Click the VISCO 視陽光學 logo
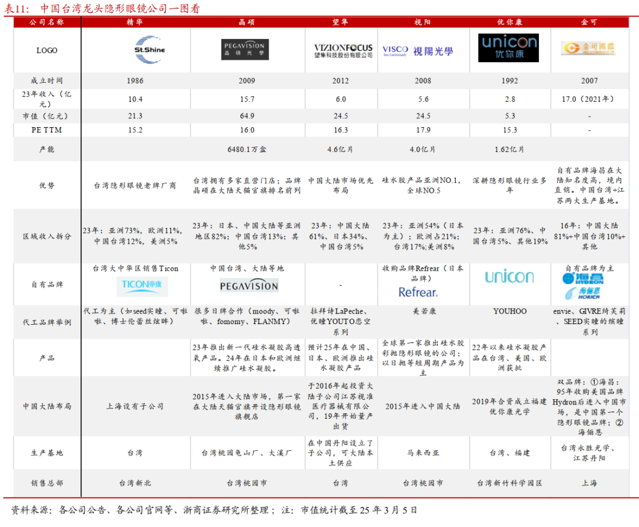 [418, 51]
